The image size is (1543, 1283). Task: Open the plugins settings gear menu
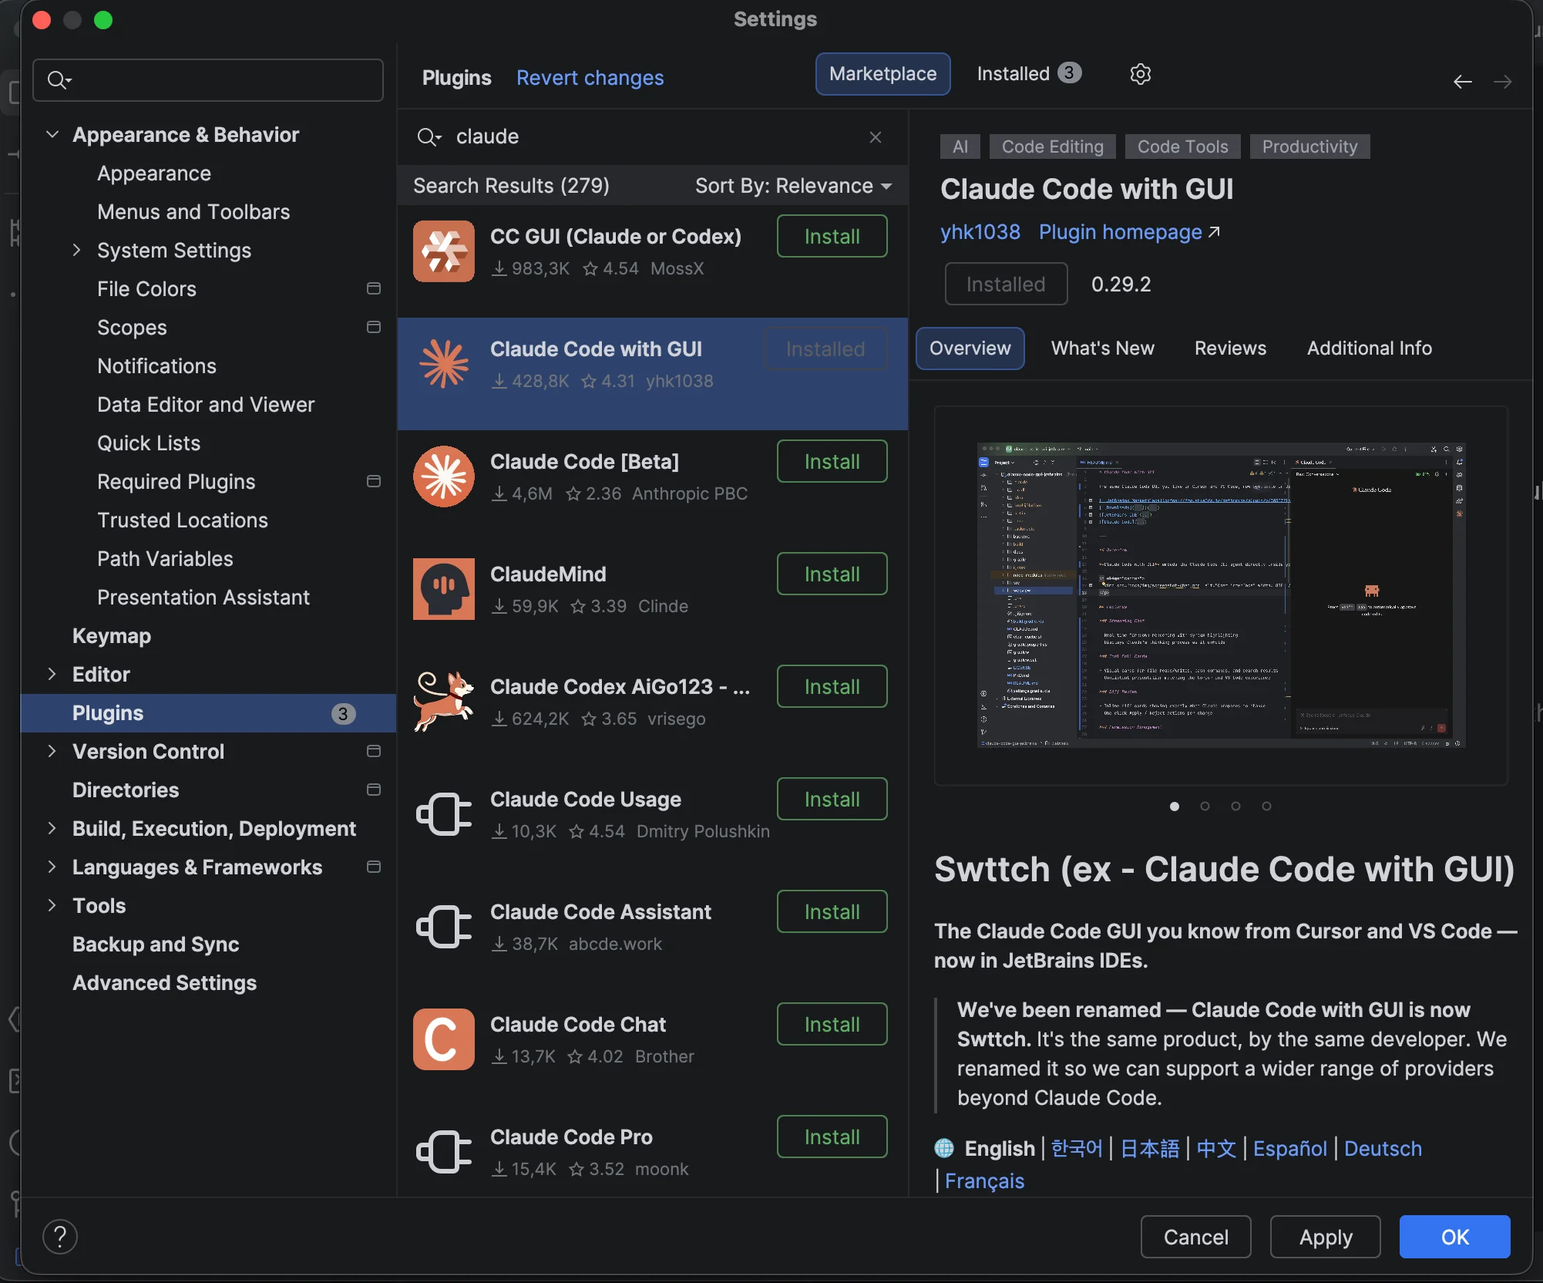1141,74
